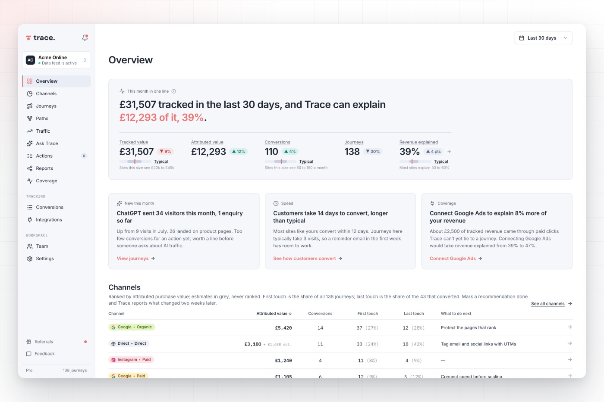Click the Google Organic channel tag

pos(132,327)
